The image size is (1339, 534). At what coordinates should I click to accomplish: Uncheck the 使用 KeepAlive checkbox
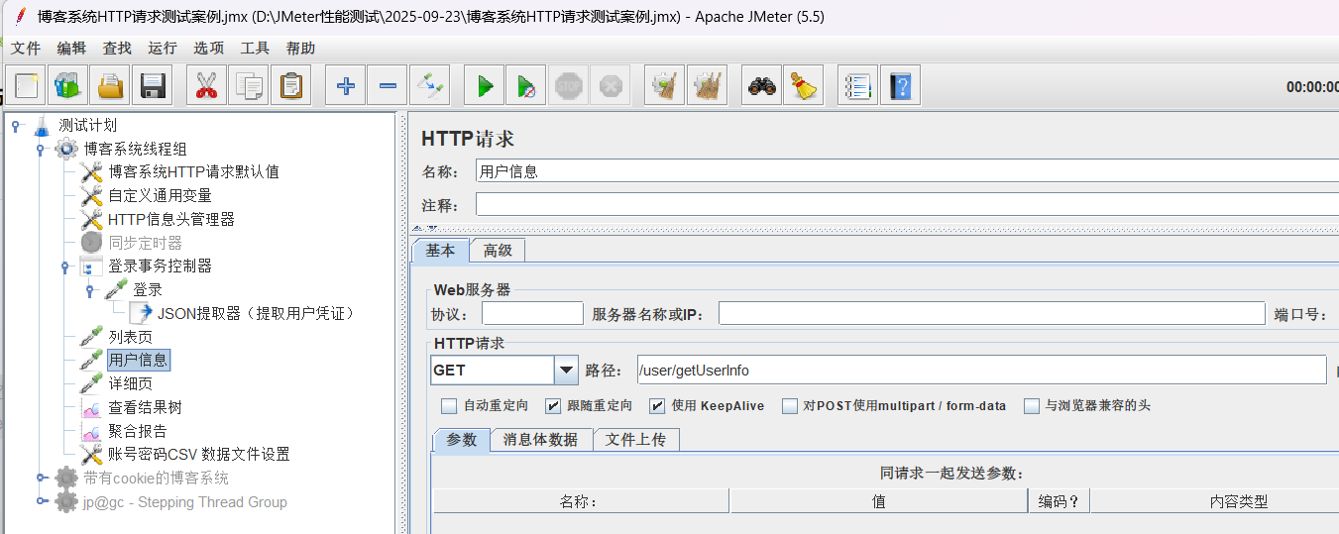657,405
